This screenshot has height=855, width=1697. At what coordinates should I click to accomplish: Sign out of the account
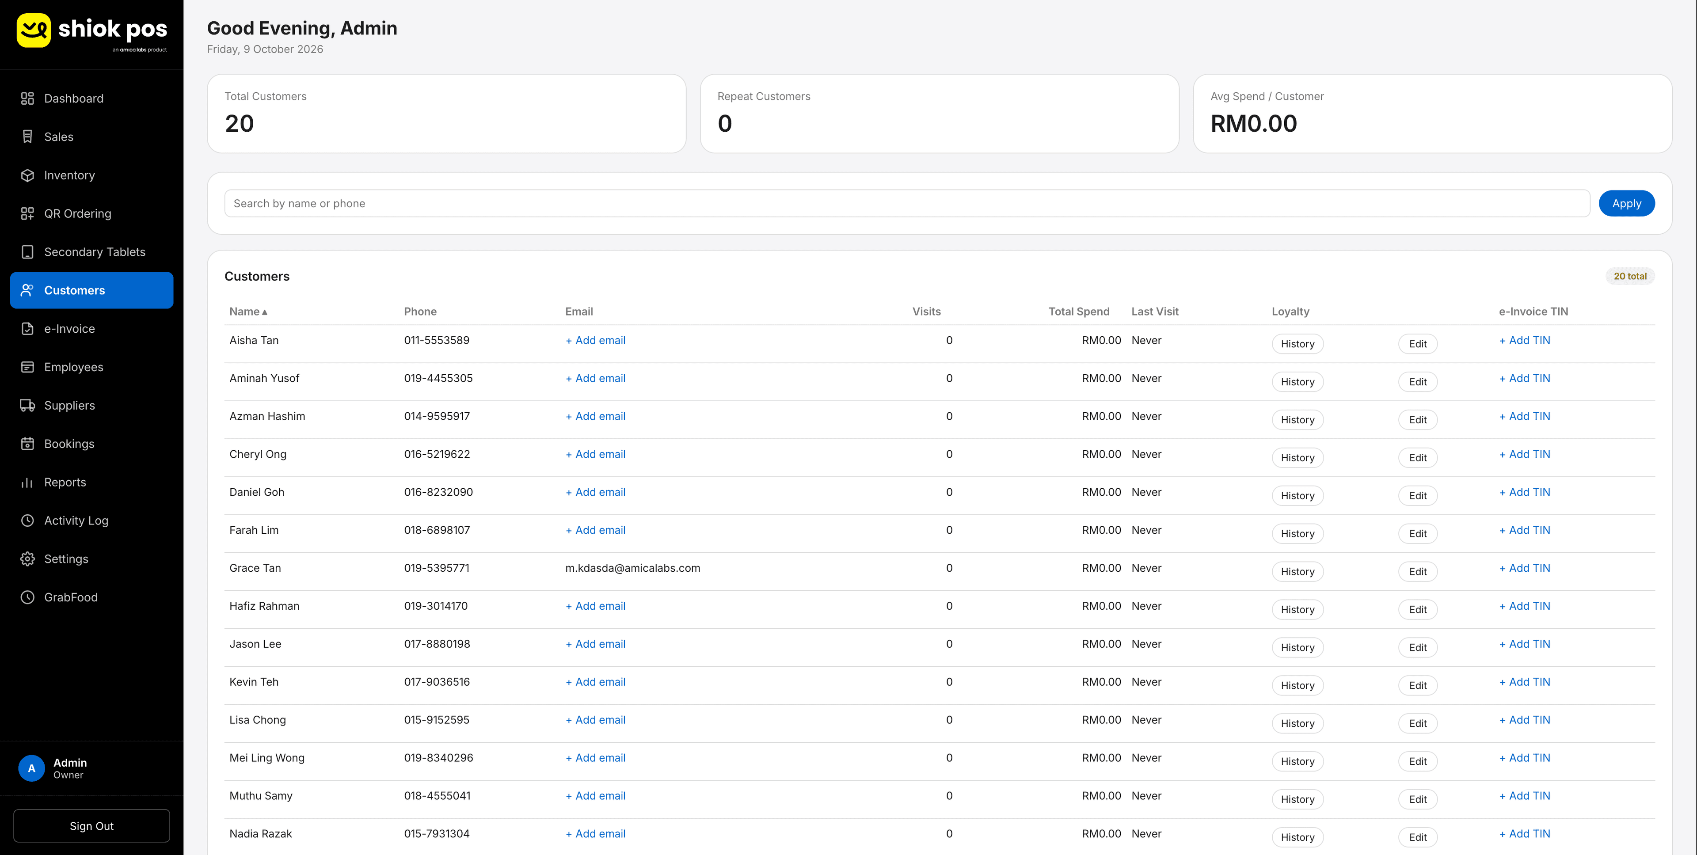91,826
